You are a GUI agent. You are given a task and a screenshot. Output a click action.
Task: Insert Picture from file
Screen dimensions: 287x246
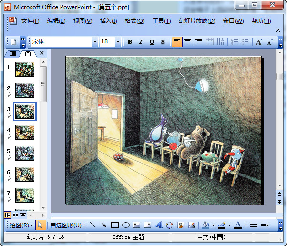coord(192,225)
